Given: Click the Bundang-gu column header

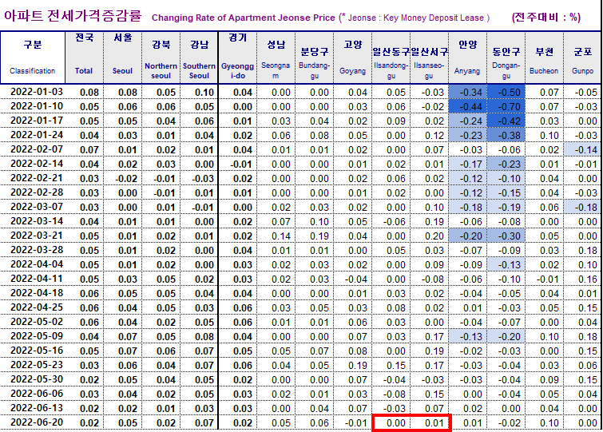Looking at the screenshot, I should point(315,57).
